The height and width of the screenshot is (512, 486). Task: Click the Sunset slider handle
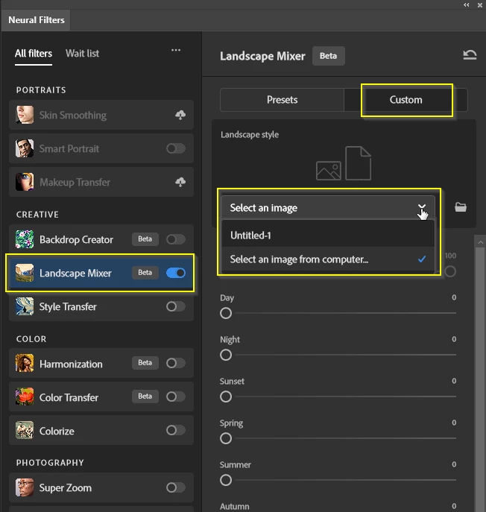pyautogui.click(x=226, y=396)
